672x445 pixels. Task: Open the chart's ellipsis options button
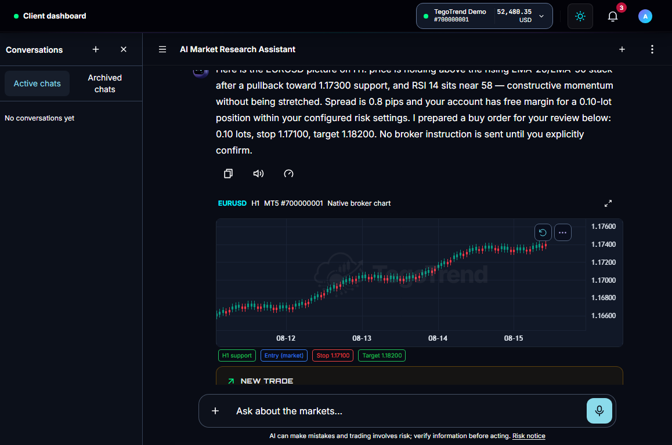coord(563,232)
